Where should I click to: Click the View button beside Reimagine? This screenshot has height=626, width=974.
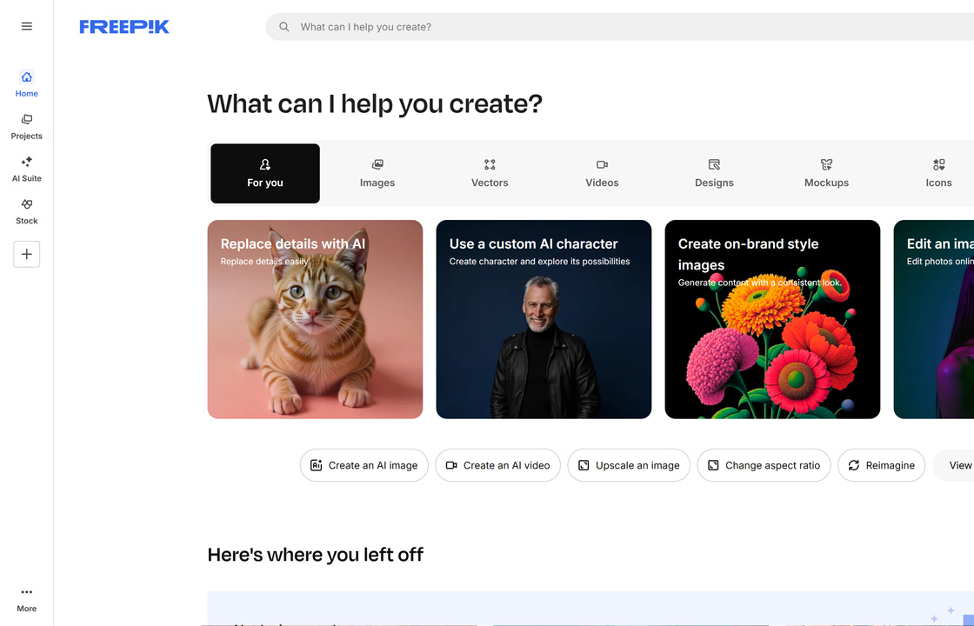pos(953,465)
